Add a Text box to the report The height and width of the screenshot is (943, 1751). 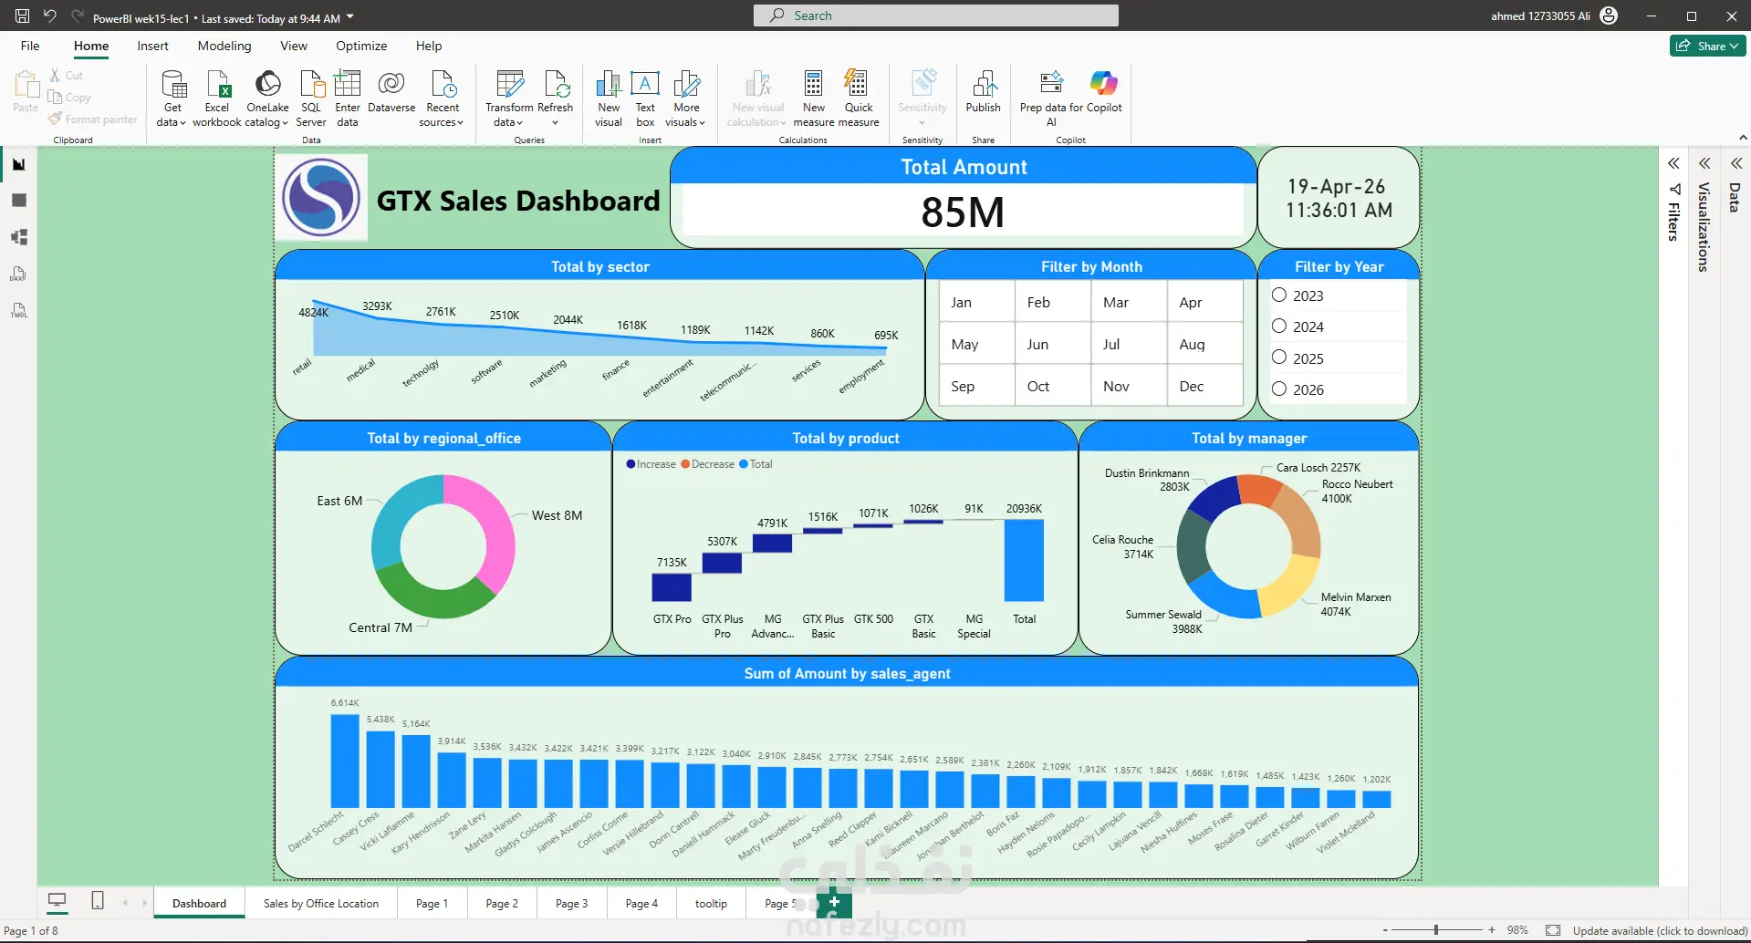[x=645, y=98]
